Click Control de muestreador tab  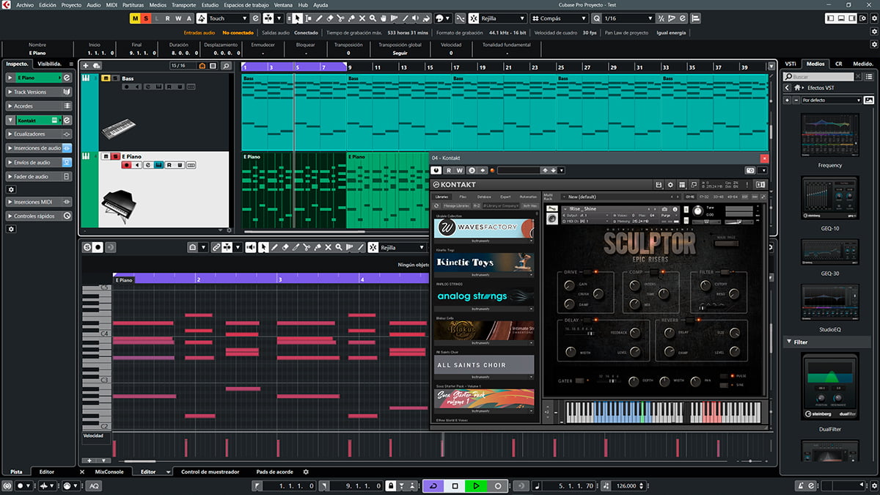click(211, 472)
